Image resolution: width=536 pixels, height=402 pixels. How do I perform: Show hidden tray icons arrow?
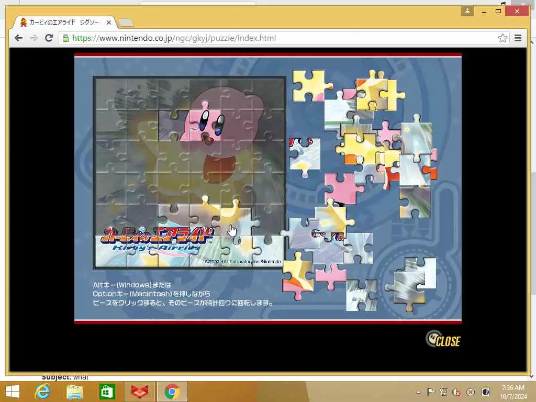(x=418, y=393)
